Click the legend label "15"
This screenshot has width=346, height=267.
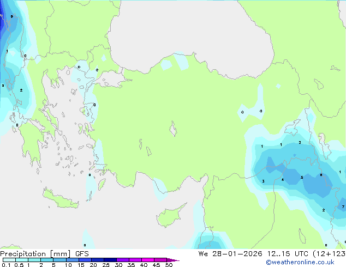pos(81,265)
